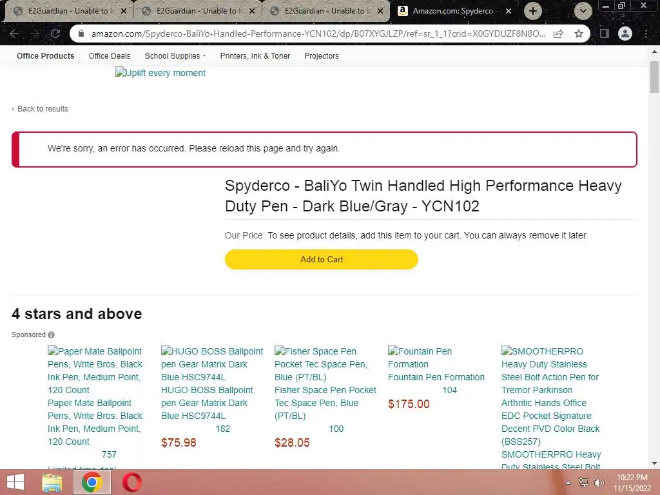Click the address bar URL
Screen dimensions: 660x495
coord(318,34)
